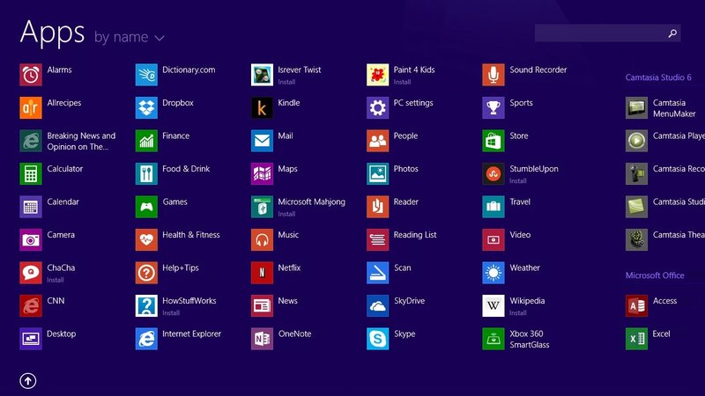Click the magnifier search button
The height and width of the screenshot is (396, 705).
[672, 33]
